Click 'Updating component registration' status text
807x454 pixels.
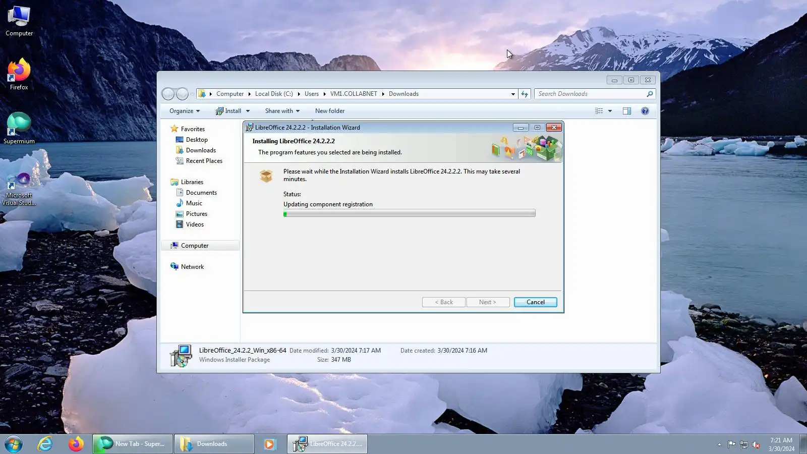click(x=328, y=204)
